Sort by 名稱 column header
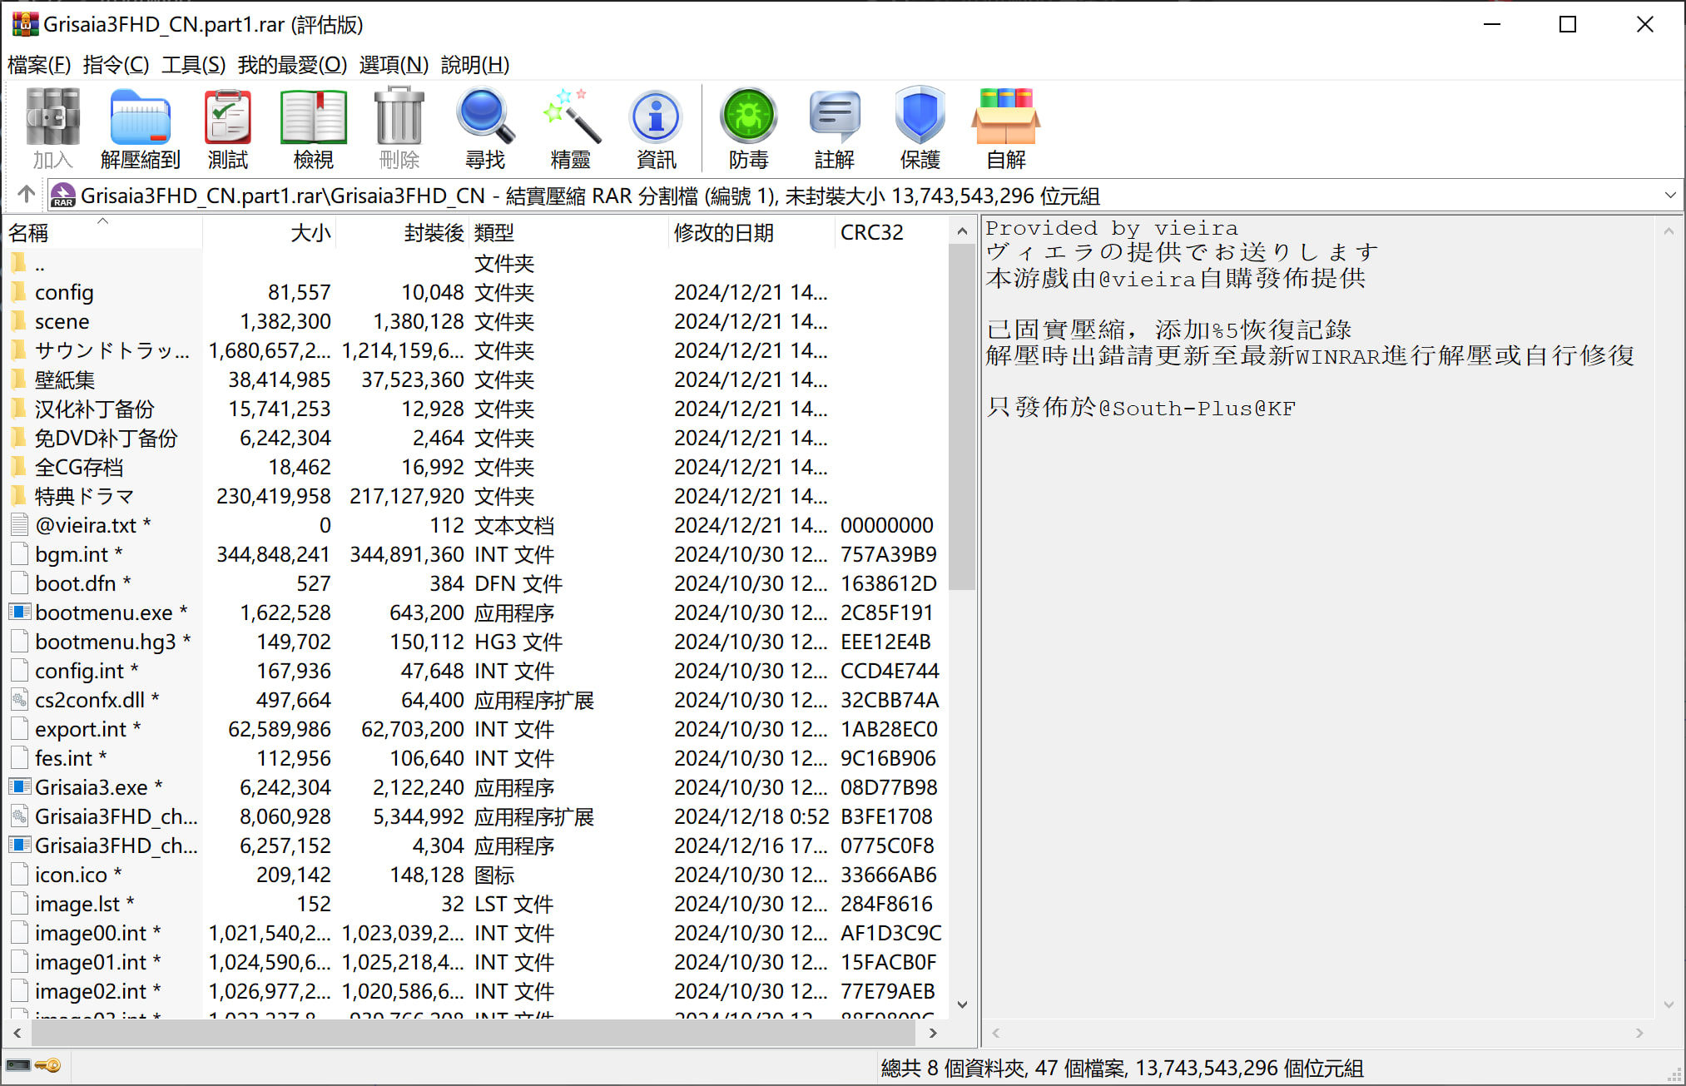The image size is (1686, 1086). click(x=30, y=233)
